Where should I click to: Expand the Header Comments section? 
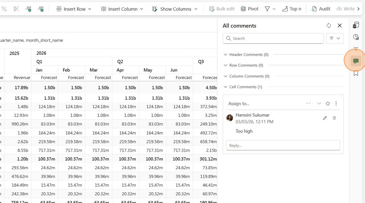[246, 55]
